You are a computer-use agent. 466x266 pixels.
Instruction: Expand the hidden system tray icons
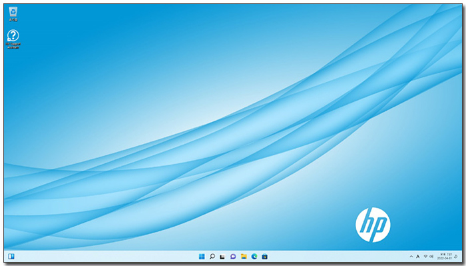coord(411,256)
